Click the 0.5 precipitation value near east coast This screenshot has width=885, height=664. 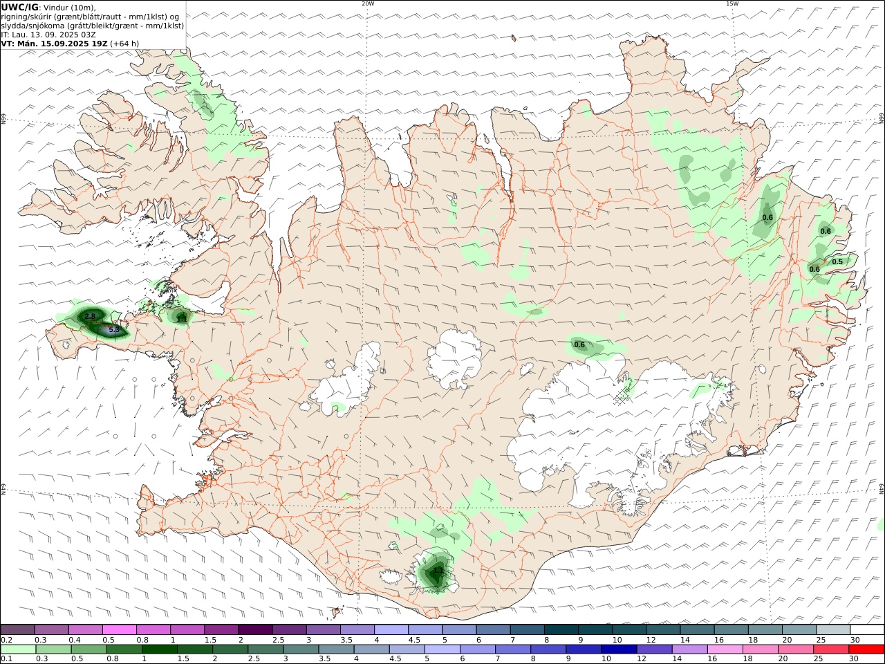tap(837, 261)
